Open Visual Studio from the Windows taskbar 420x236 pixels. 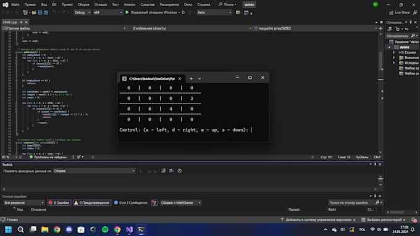click(129, 230)
